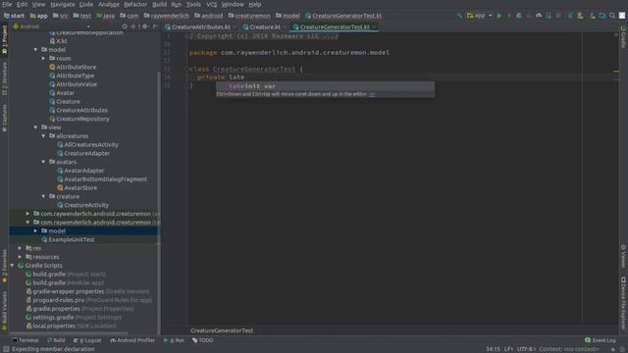Viewport: 628px width, 353px height.
Task: Toggle the Structure side tab
Action: [x=4, y=78]
